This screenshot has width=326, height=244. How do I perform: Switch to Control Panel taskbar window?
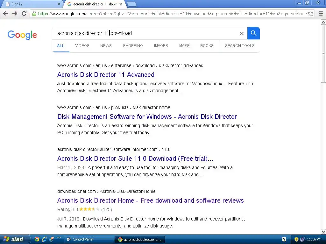click(89, 239)
